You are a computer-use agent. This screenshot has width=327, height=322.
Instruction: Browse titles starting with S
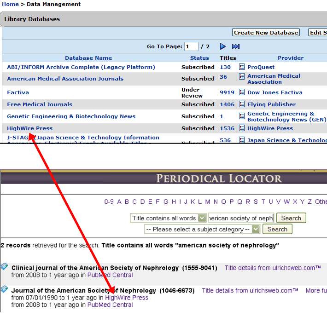256,201
